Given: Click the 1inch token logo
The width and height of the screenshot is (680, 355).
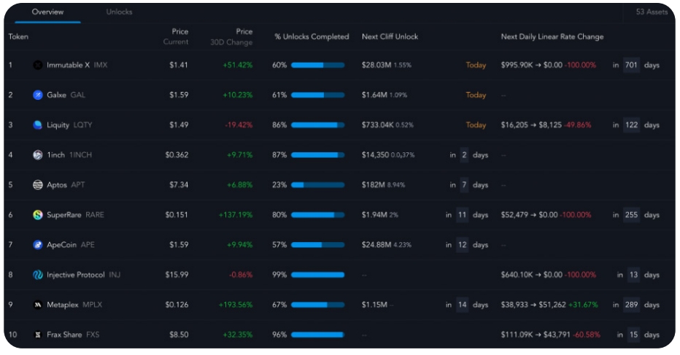Looking at the screenshot, I should pyautogui.click(x=38, y=155).
